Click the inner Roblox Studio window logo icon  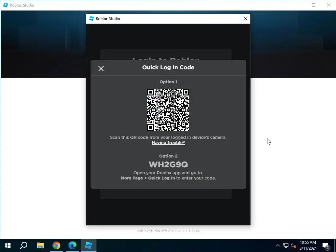pyautogui.click(x=92, y=19)
